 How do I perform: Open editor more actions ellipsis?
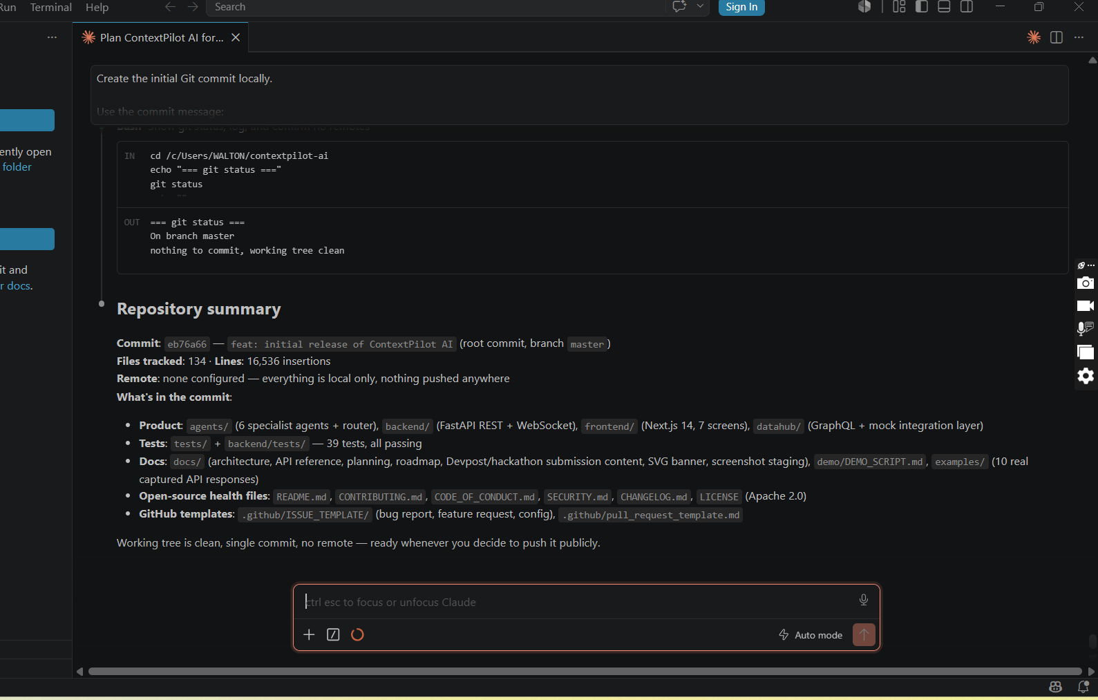point(1079,37)
